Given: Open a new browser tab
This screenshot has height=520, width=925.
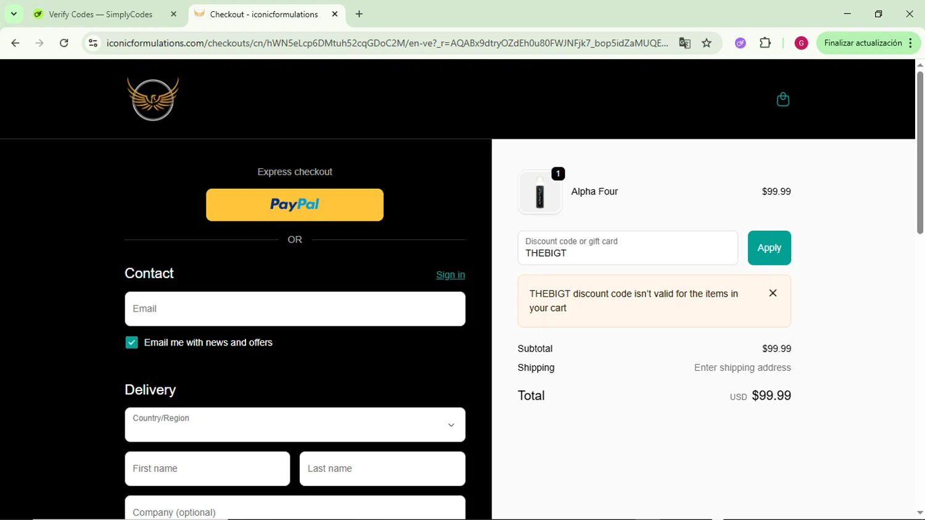Looking at the screenshot, I should pyautogui.click(x=360, y=14).
